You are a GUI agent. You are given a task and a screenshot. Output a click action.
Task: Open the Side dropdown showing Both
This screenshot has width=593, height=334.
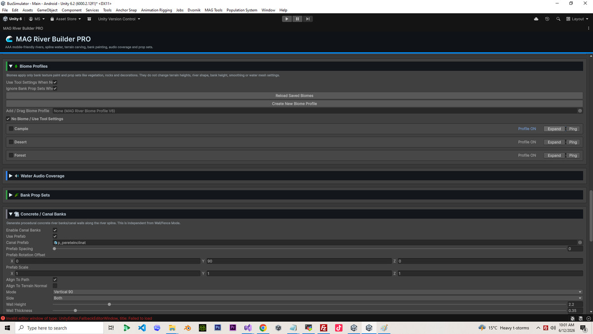318,298
